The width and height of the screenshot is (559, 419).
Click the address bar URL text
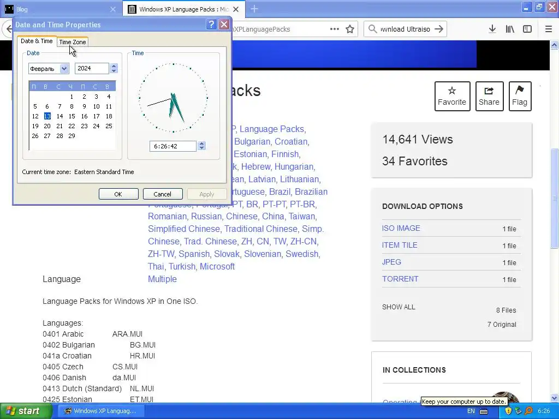coord(261,29)
